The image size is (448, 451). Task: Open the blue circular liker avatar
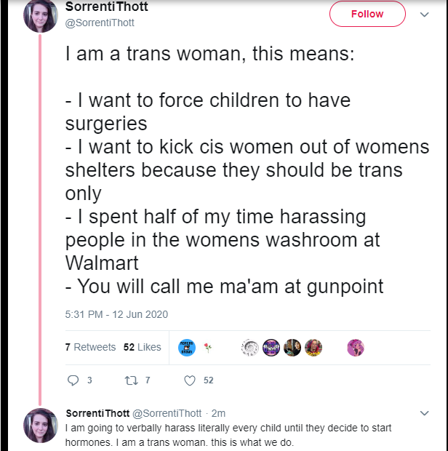click(187, 348)
